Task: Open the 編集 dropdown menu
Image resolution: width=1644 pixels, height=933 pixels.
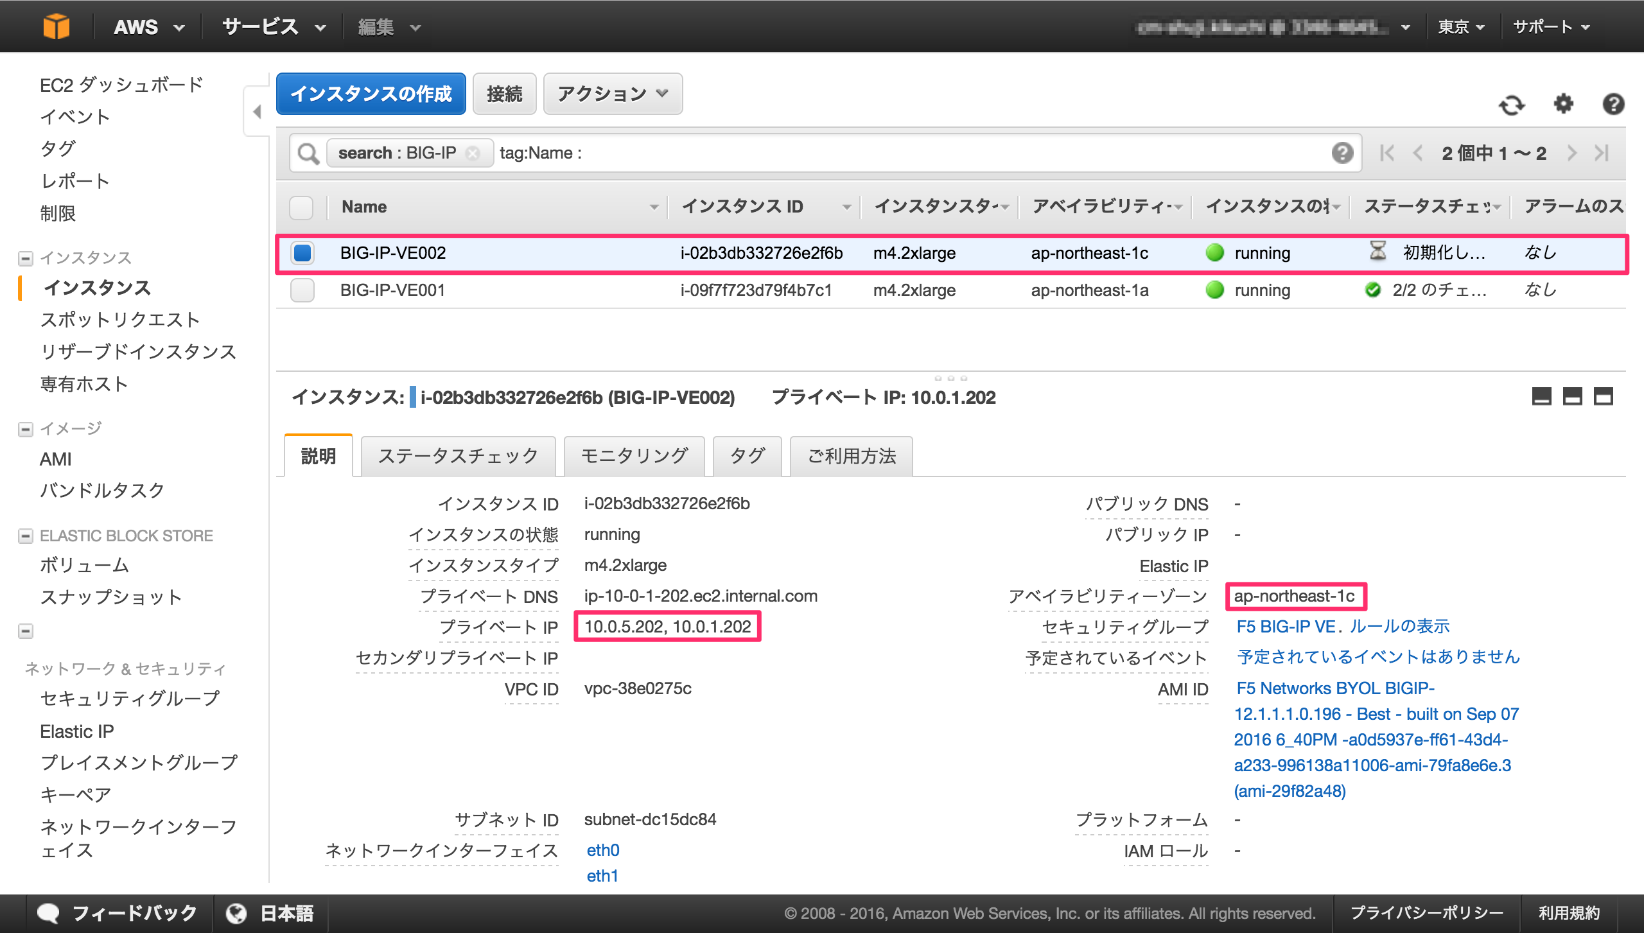Action: tap(389, 27)
